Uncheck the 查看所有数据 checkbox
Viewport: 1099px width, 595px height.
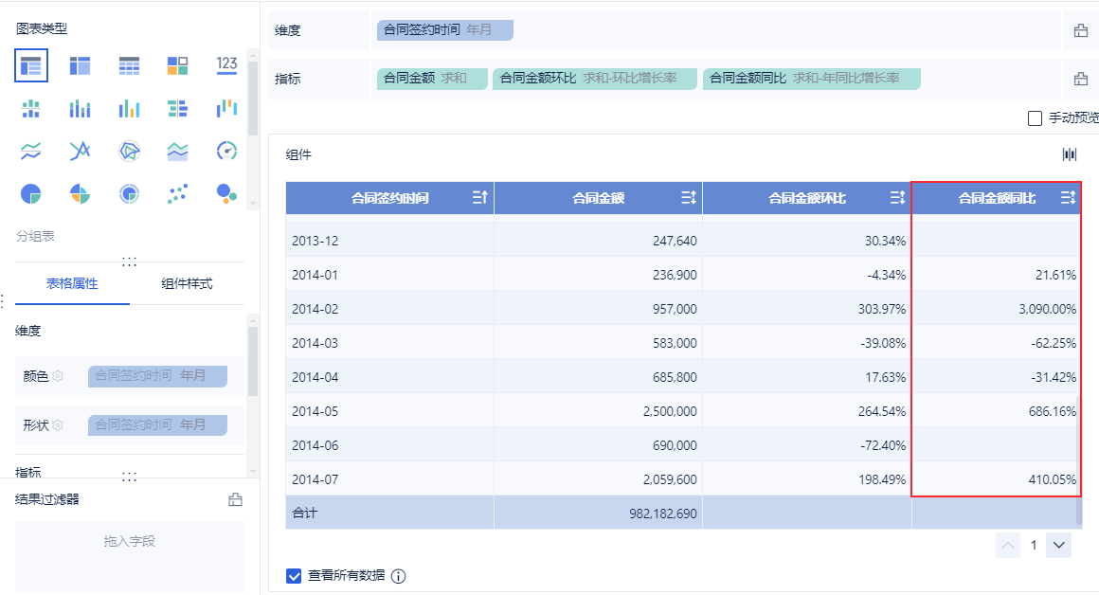click(294, 575)
